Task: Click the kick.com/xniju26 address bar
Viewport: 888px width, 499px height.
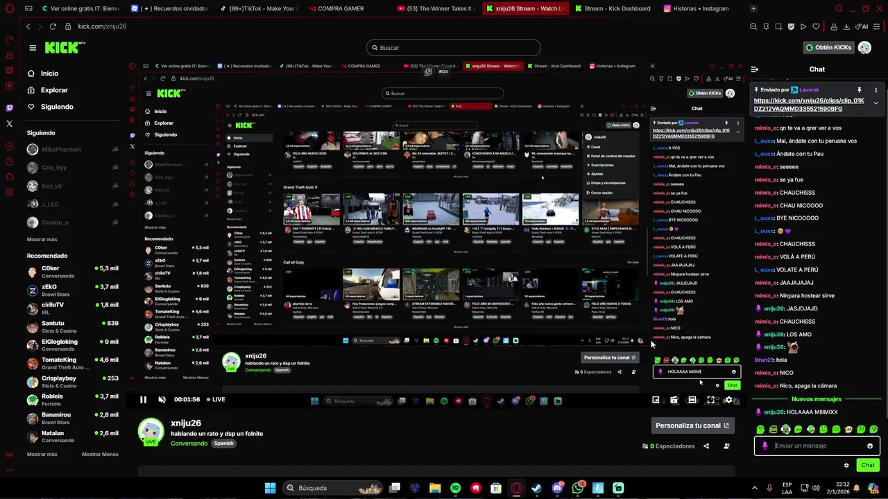Action: (x=102, y=26)
